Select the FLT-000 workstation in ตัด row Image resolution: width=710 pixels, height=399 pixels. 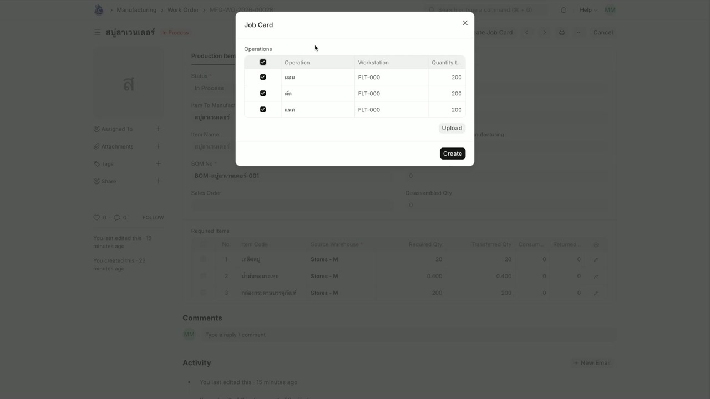(x=391, y=93)
